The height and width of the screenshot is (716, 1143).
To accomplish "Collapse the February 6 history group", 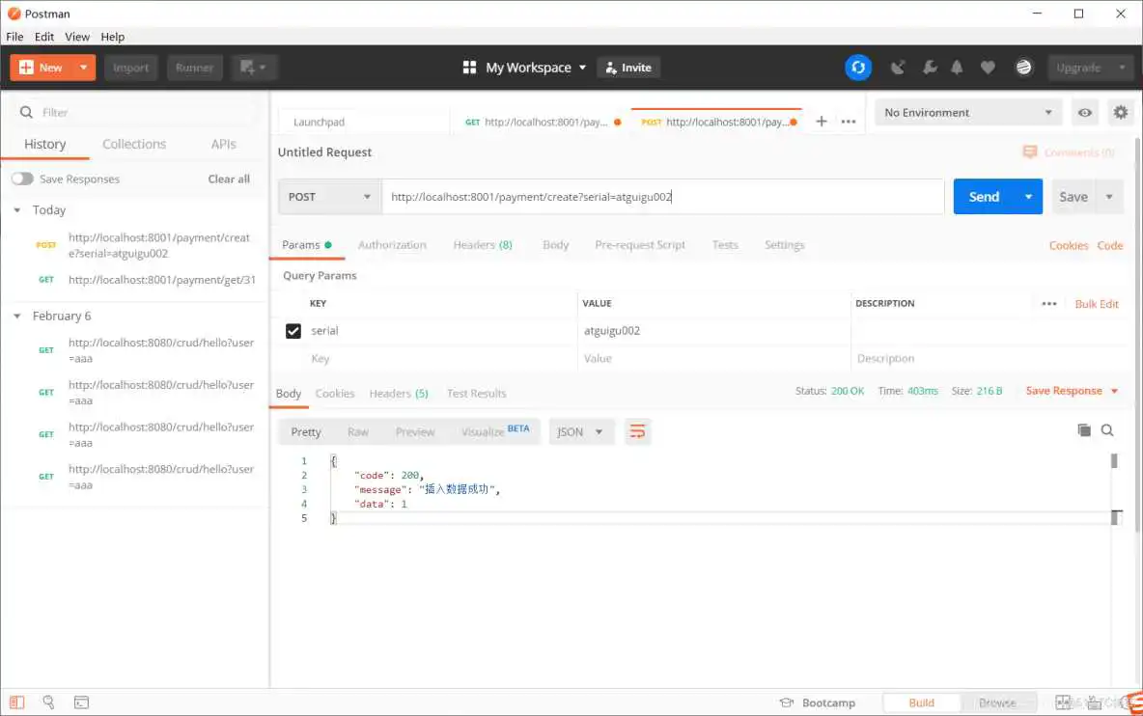I will tap(15, 316).
